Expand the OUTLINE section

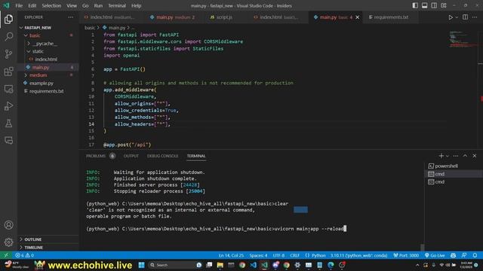pyautogui.click(x=48, y=239)
